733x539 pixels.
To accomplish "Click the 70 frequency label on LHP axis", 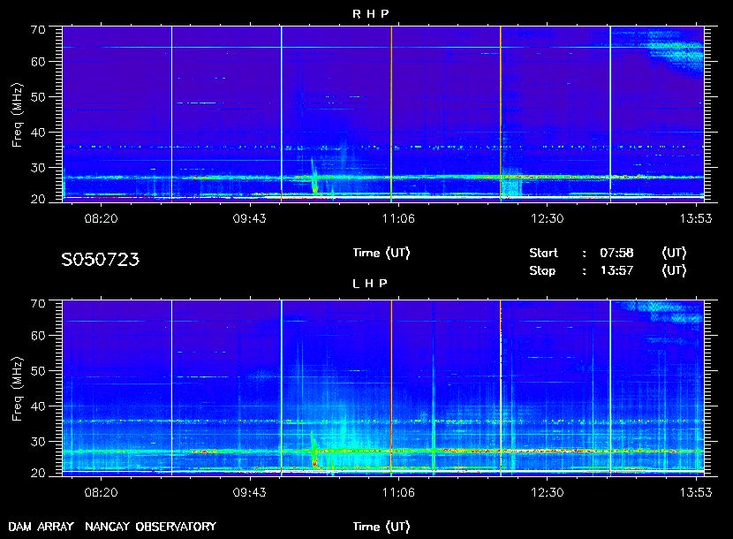I will click(x=38, y=304).
